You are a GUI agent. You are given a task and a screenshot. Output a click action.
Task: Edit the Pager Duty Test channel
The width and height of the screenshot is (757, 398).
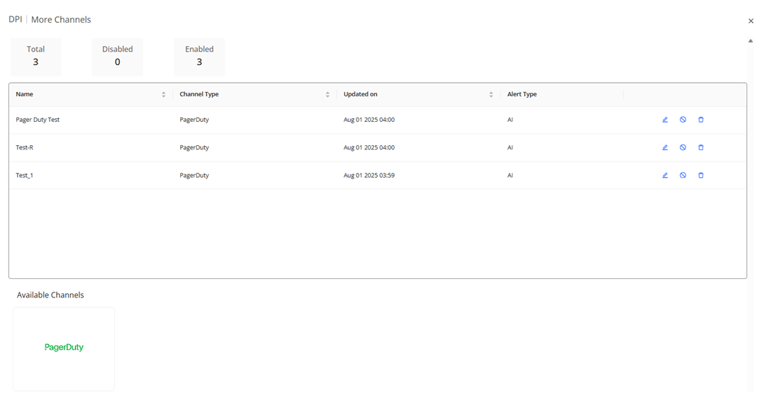click(x=665, y=120)
